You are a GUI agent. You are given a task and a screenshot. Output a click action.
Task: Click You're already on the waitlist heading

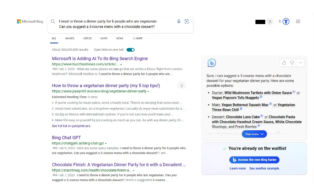click(257, 148)
